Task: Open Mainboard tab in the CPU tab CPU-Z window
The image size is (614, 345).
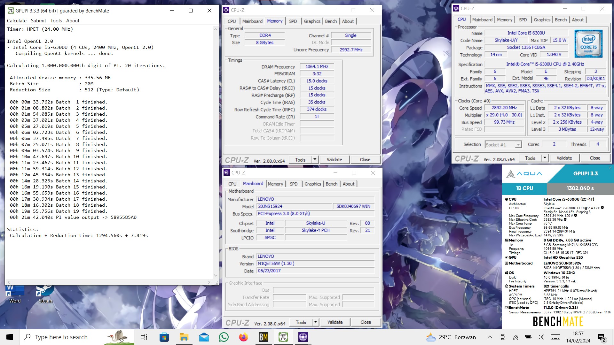Action: pos(482,20)
